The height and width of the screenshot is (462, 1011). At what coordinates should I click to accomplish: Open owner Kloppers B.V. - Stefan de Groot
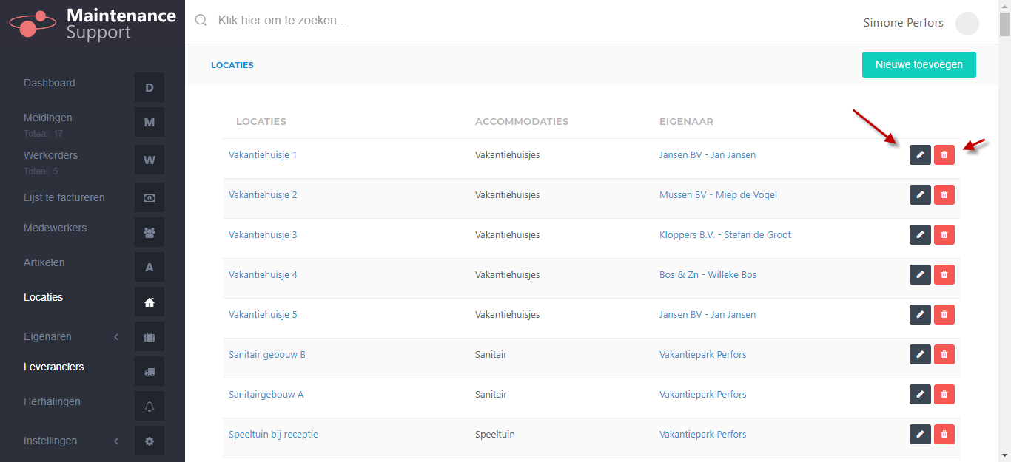coord(725,235)
